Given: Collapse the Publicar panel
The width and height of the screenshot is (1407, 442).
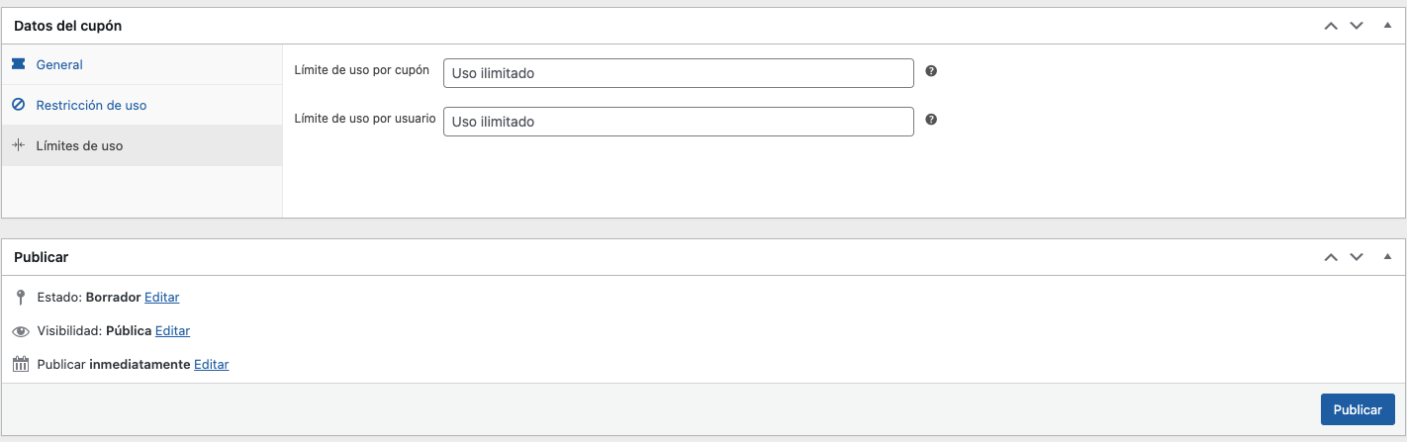Looking at the screenshot, I should pyautogui.click(x=1386, y=257).
